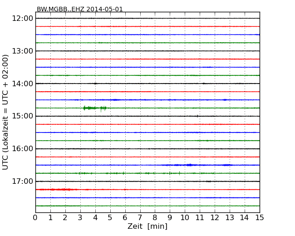295x236 pixels.
Task: Select the 13:00 time axis label
Action: pyautogui.click(x=23, y=51)
